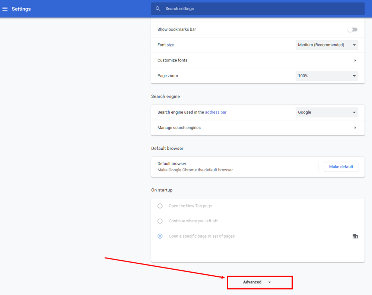Viewport: 372px width, 295px height.
Task: Open the Page zoom dropdown
Action: (327, 76)
